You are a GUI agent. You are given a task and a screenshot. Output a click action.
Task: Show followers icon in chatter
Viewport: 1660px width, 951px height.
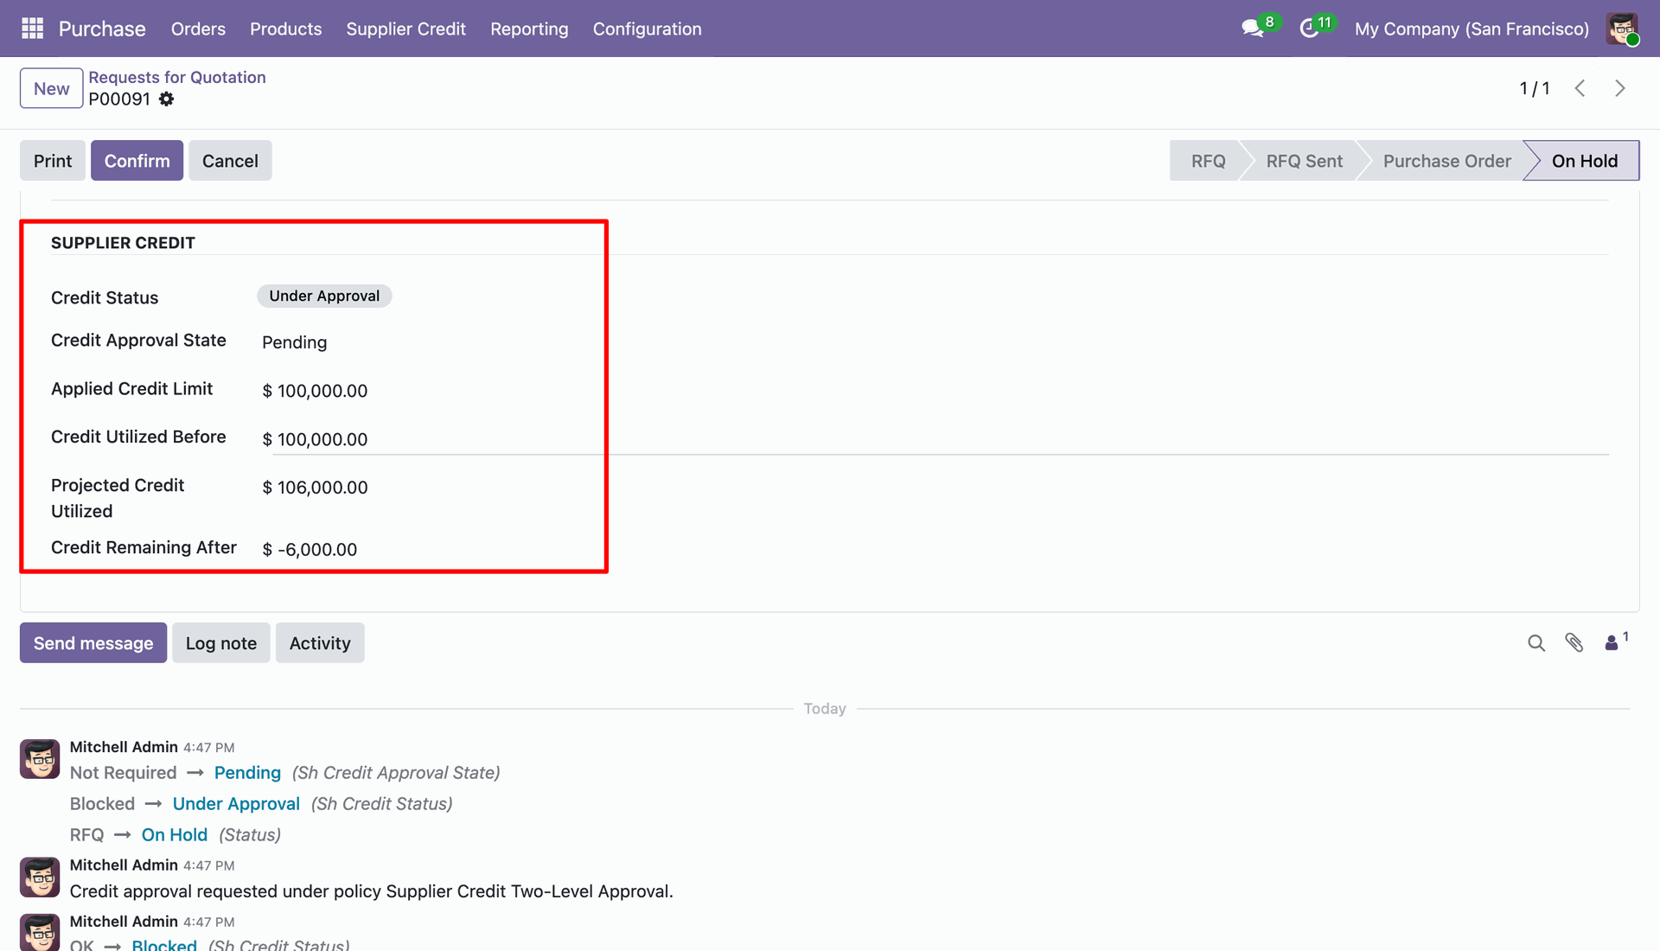1615,641
